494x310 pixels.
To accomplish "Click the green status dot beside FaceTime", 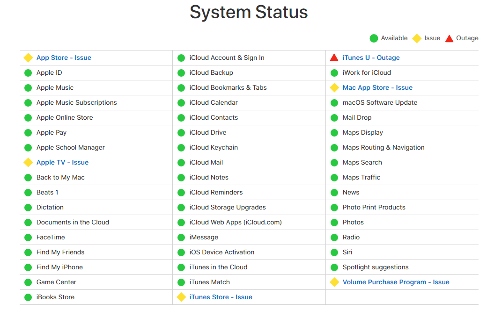I will click(x=28, y=238).
